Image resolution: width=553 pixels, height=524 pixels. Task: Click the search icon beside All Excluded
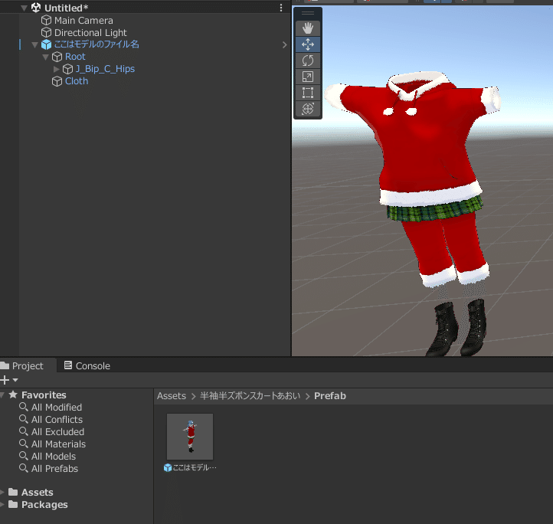24,431
